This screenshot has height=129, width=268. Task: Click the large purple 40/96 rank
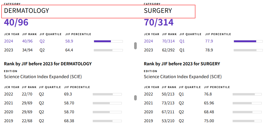click(16, 23)
